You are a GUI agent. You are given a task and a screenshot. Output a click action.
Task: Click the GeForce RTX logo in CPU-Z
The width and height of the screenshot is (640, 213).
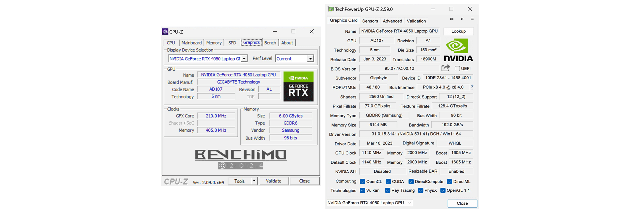(298, 87)
